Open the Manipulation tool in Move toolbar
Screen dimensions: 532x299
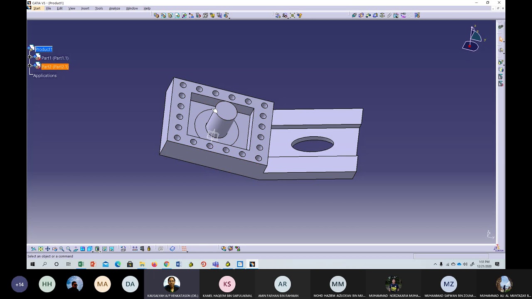(278, 15)
